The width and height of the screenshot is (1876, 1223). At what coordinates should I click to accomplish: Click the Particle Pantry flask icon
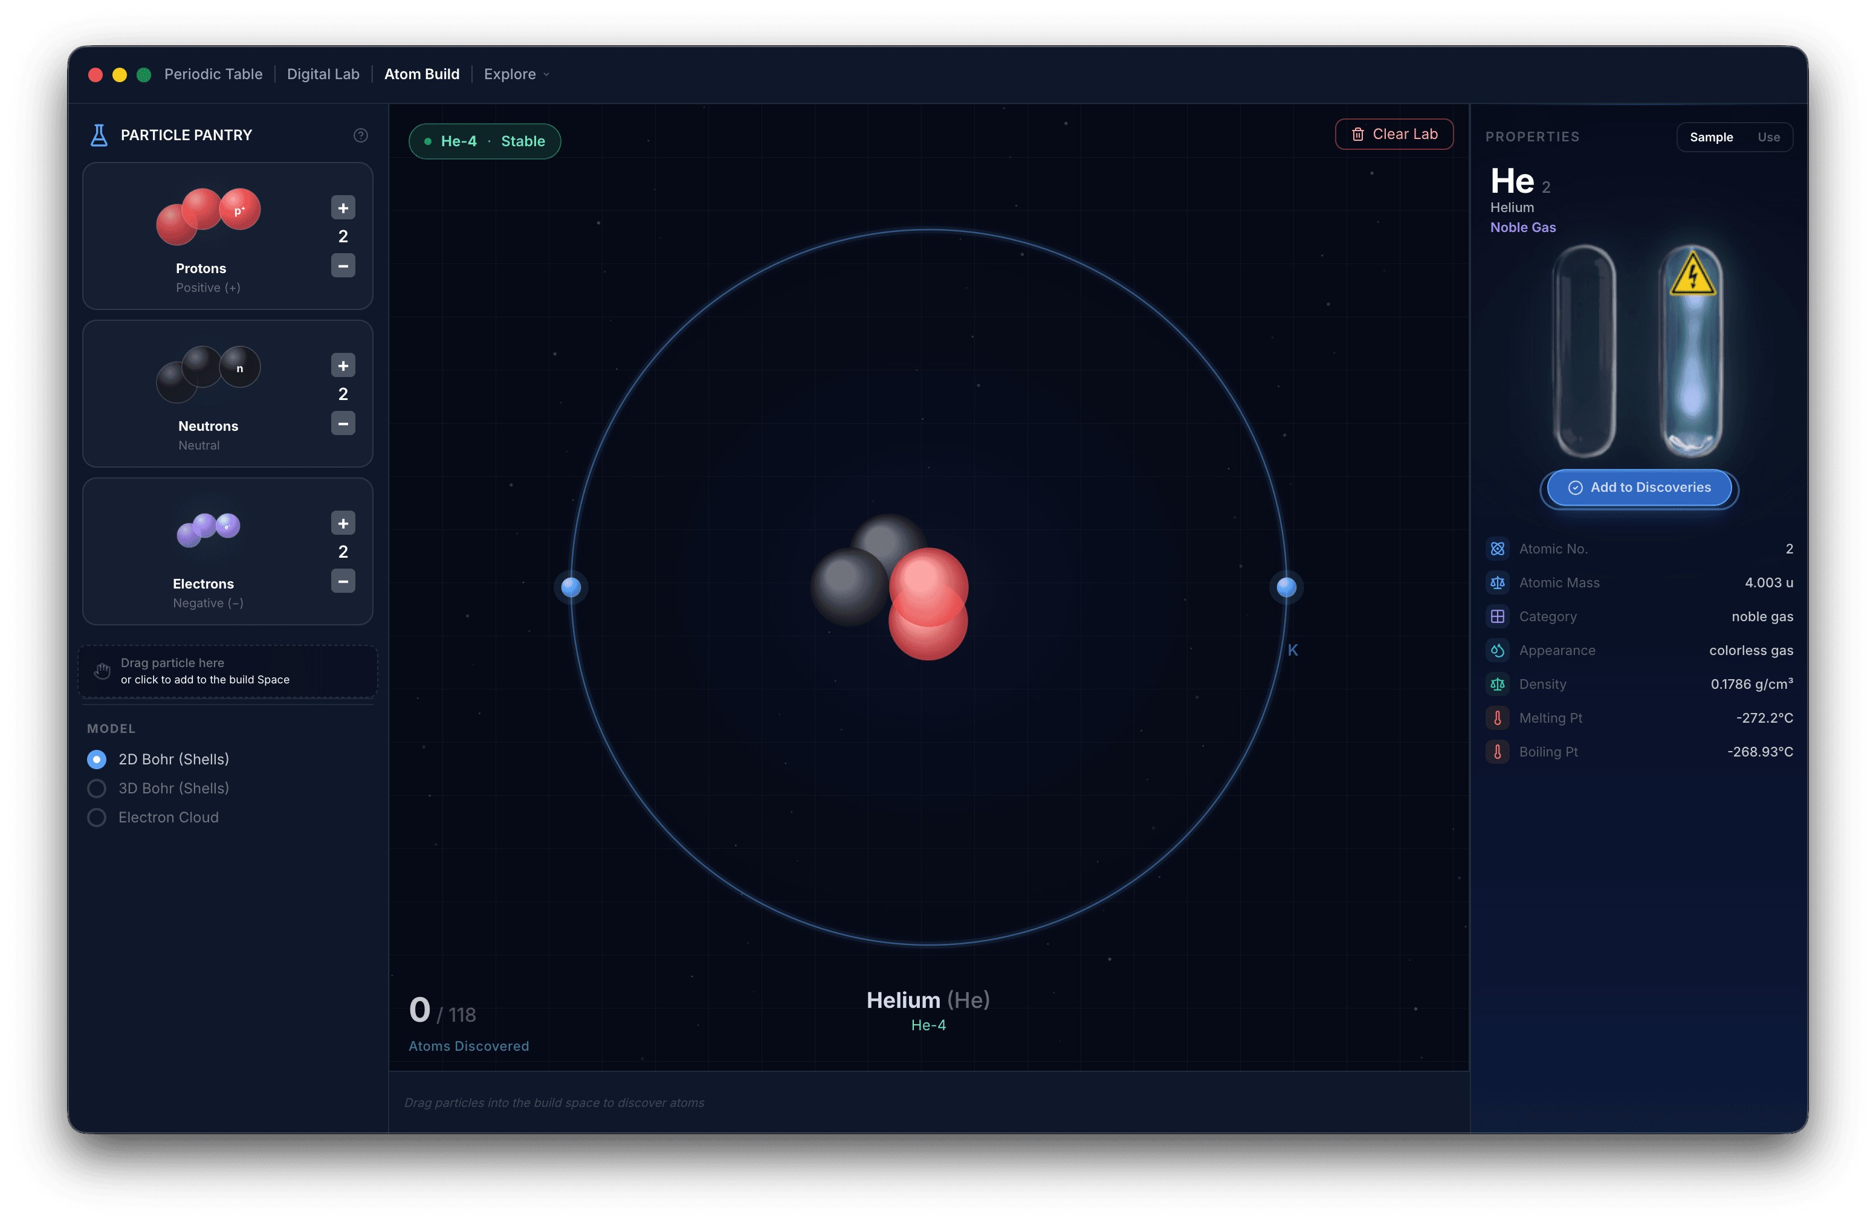[99, 135]
